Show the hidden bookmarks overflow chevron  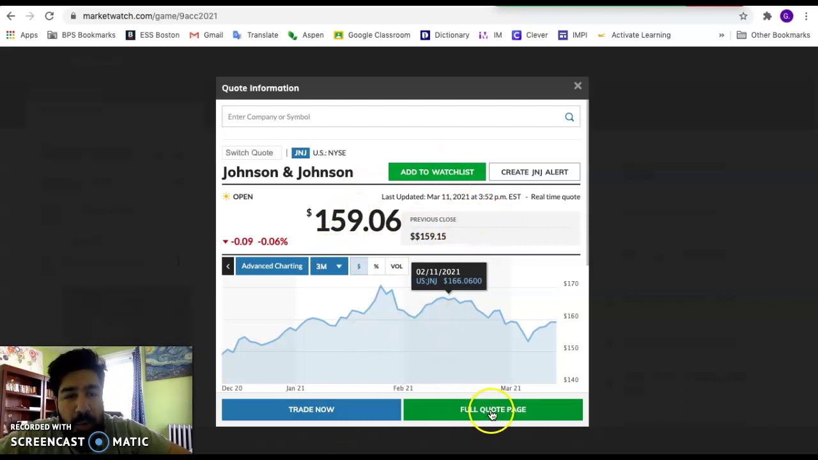(x=722, y=35)
